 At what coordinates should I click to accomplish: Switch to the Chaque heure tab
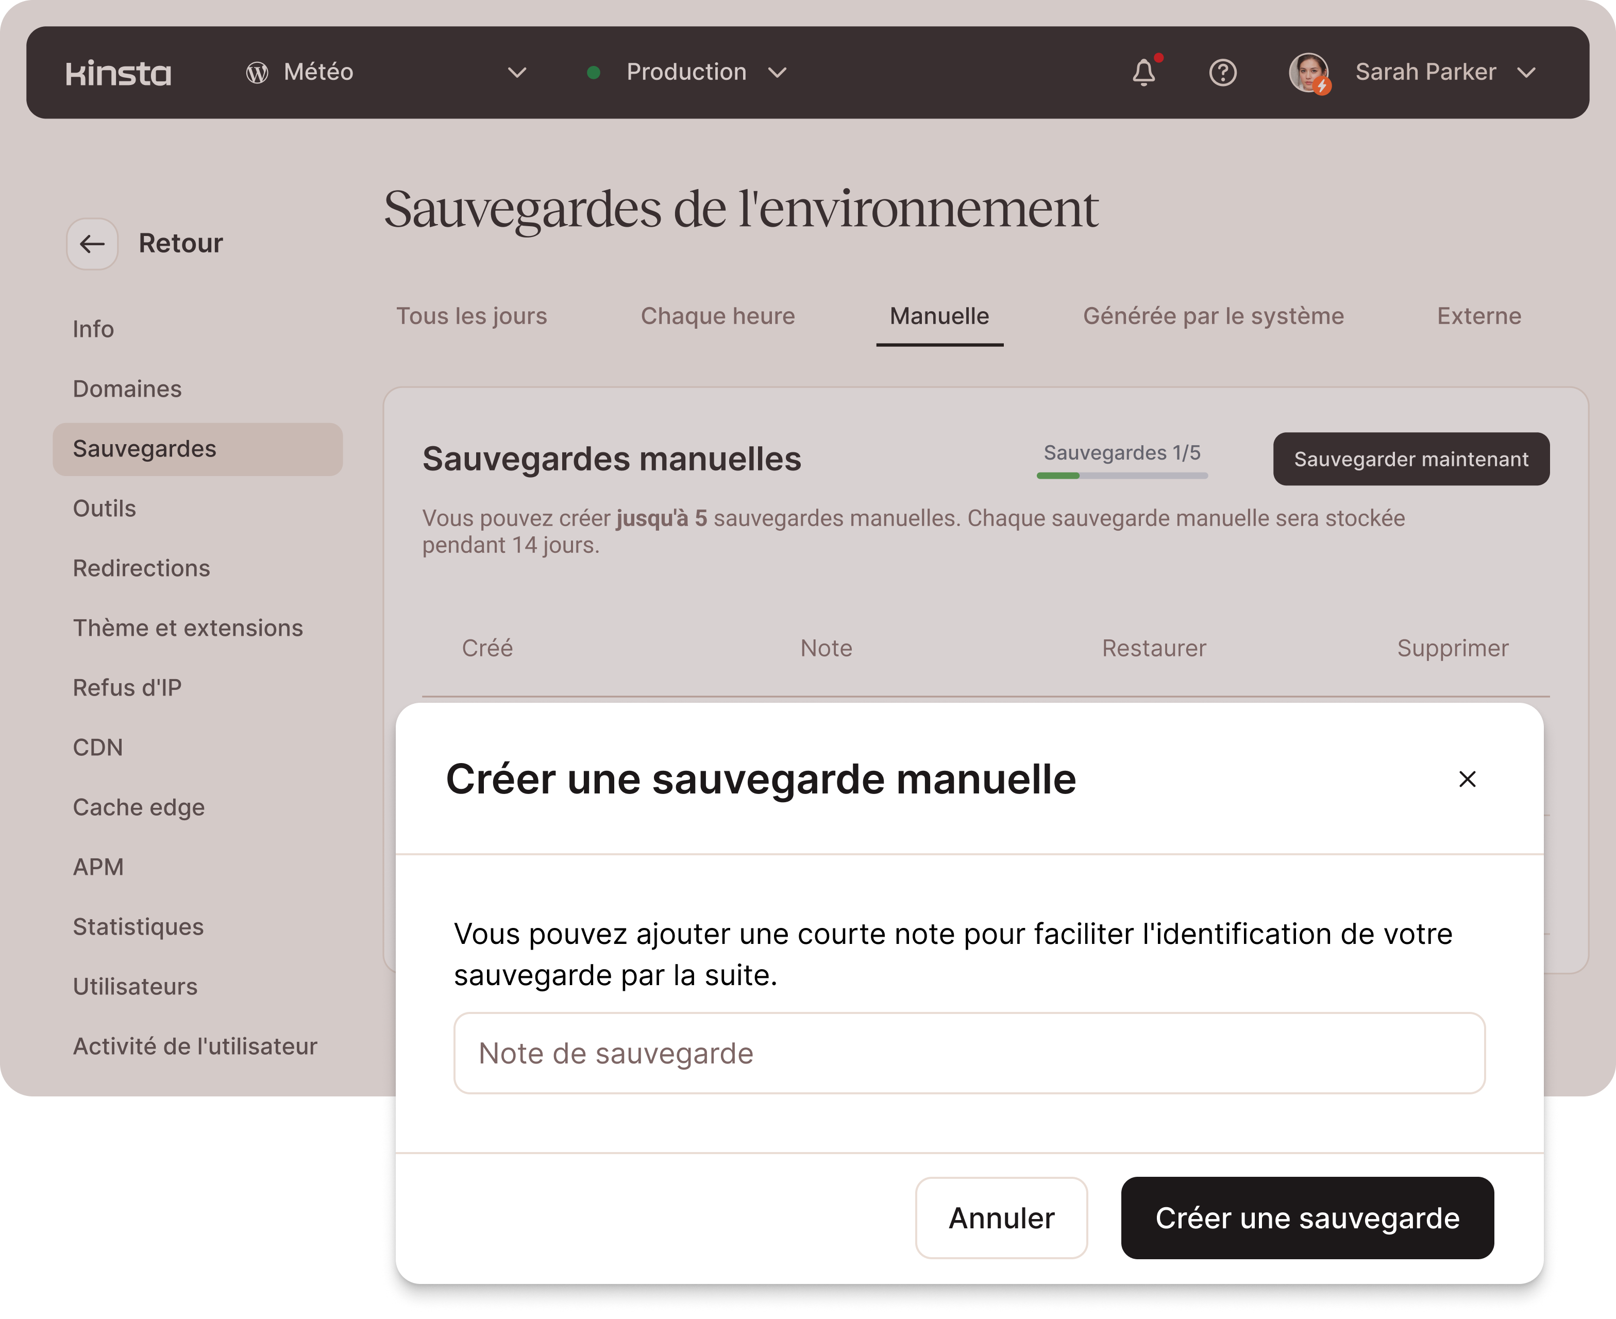pyautogui.click(x=717, y=316)
